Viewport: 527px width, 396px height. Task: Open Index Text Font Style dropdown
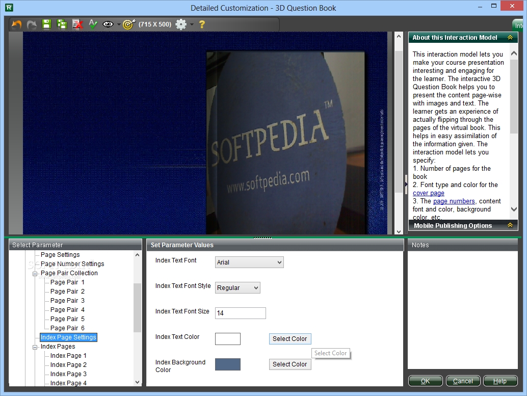pos(238,288)
